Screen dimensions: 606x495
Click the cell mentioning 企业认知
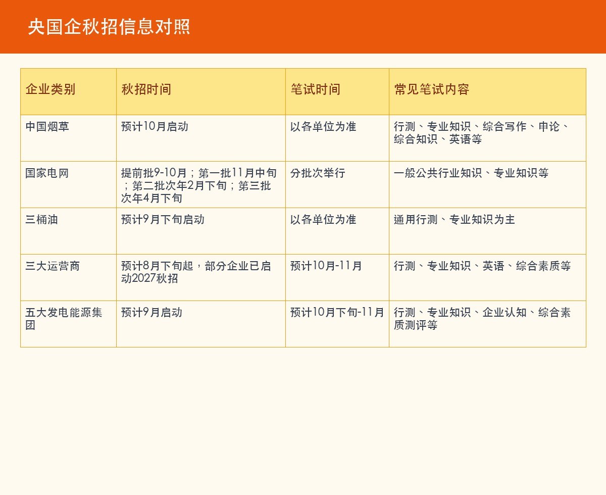click(x=487, y=324)
